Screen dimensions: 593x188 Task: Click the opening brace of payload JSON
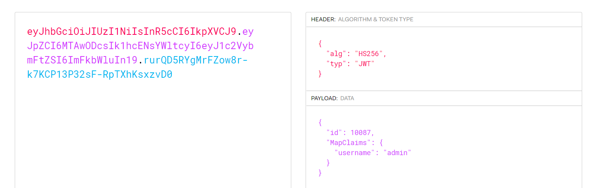point(320,123)
